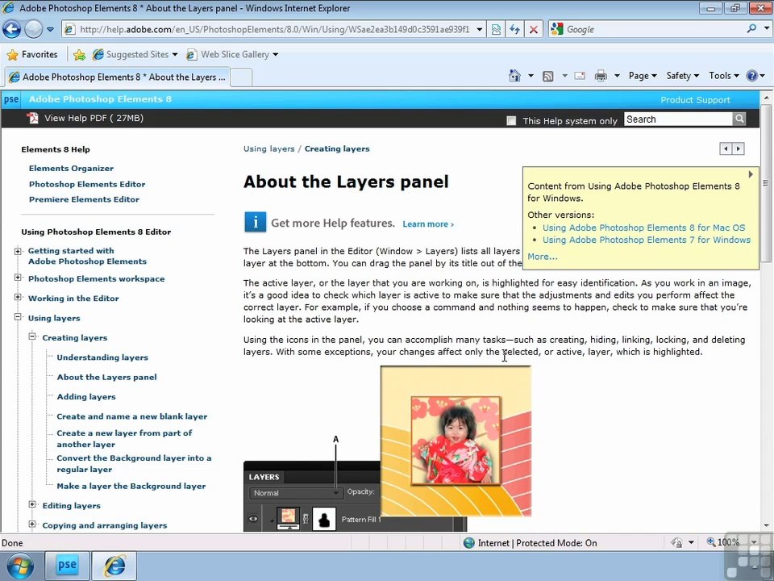Click the Read Mail envelope icon
The width and height of the screenshot is (774, 581).
click(x=580, y=76)
